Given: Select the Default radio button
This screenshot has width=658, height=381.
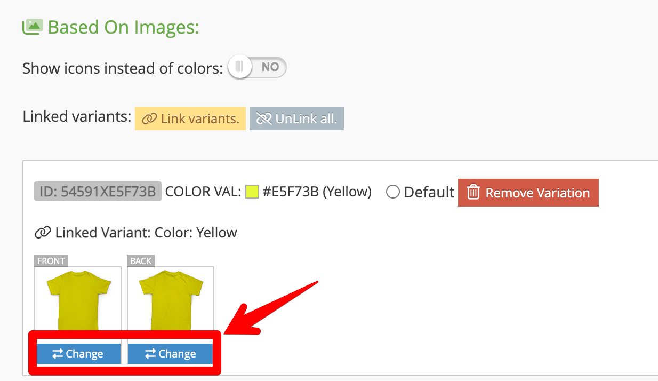Looking at the screenshot, I should point(393,192).
